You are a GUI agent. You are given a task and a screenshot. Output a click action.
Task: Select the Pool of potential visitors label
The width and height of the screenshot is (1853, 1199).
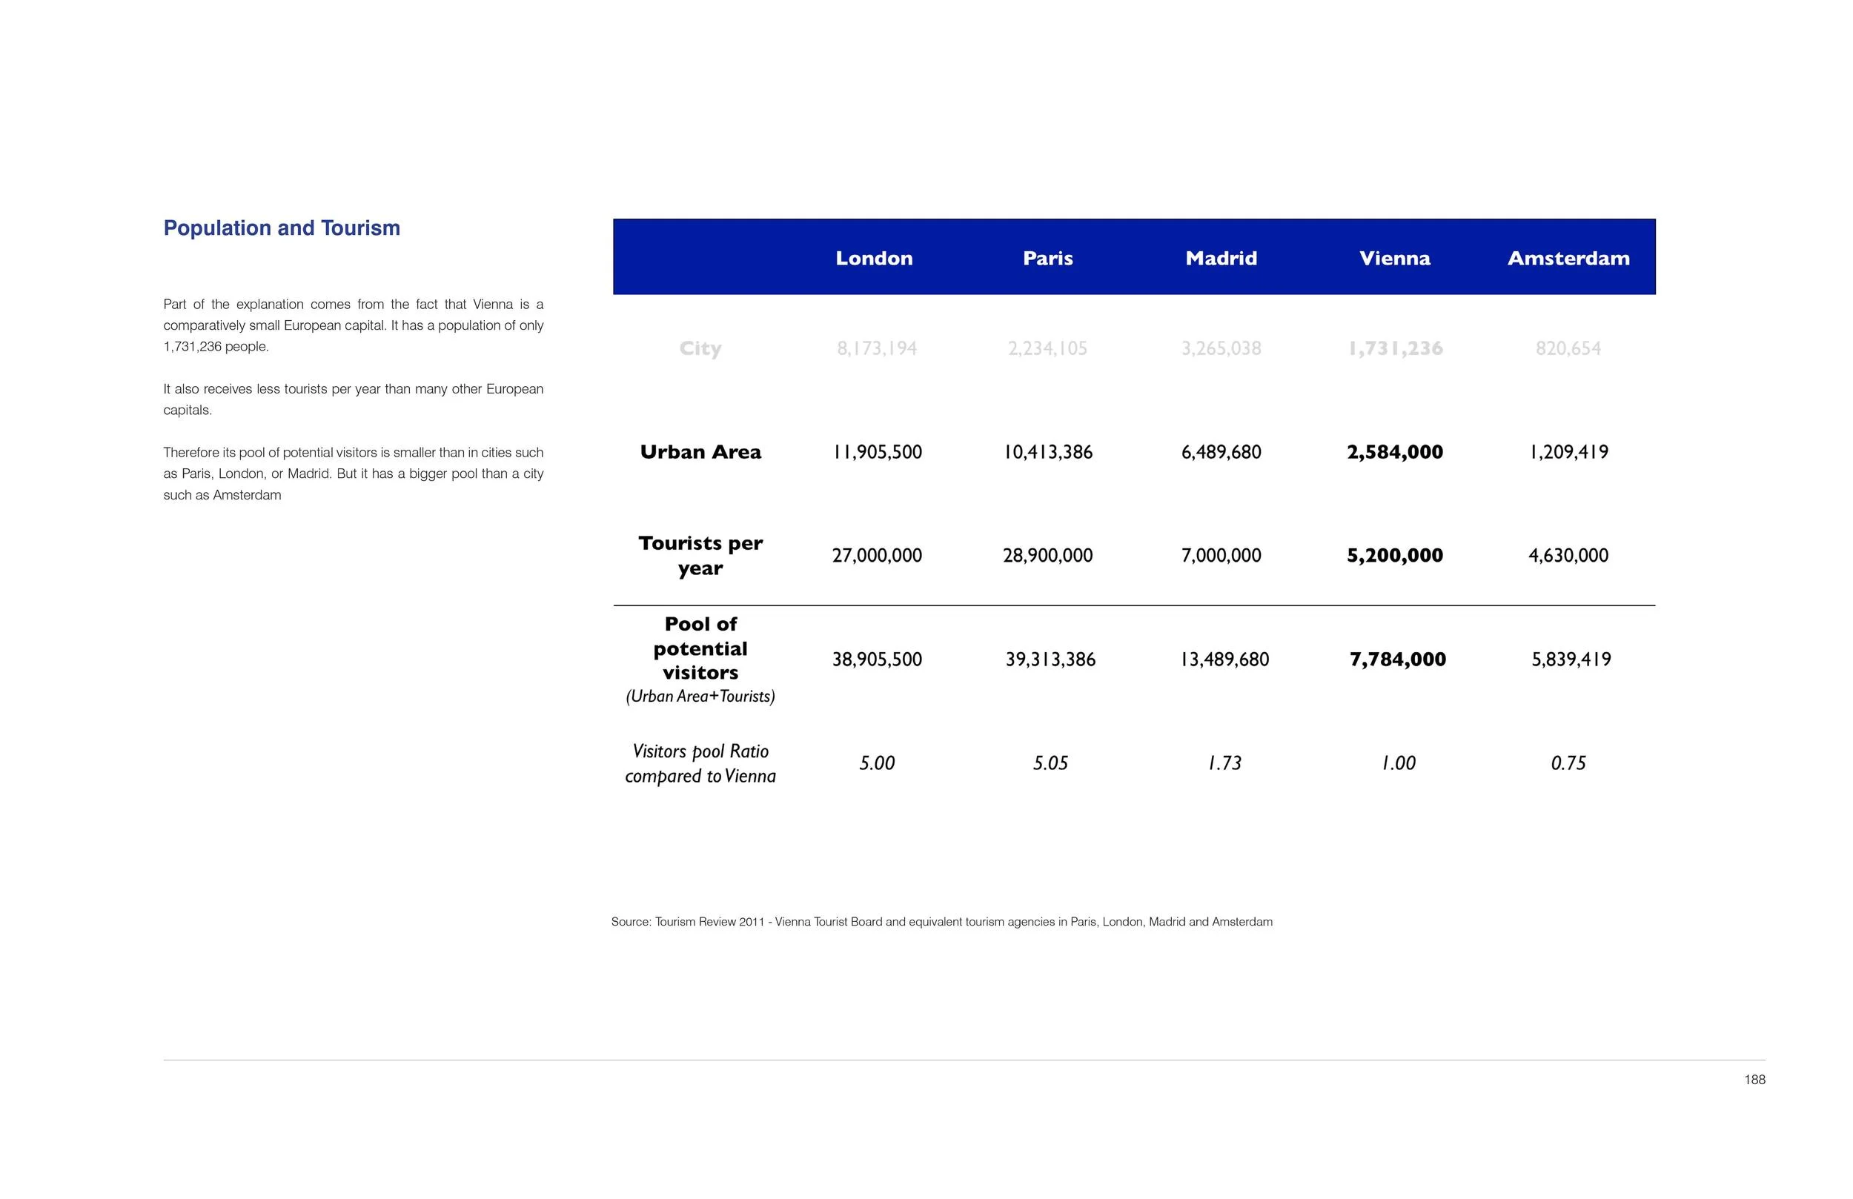[700, 648]
